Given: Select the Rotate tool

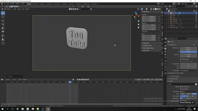Looking at the screenshot, I should click(x=3, y=24).
